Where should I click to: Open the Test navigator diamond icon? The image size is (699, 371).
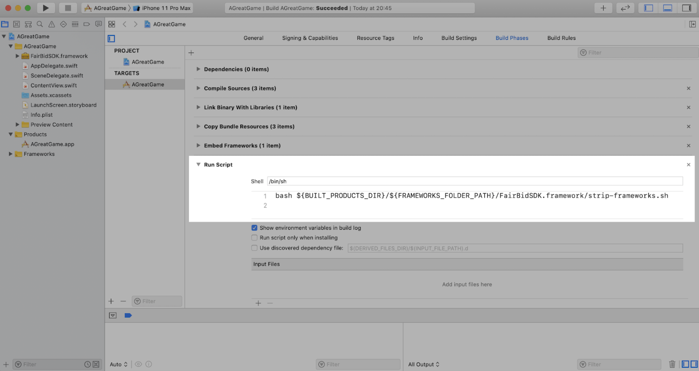point(63,24)
